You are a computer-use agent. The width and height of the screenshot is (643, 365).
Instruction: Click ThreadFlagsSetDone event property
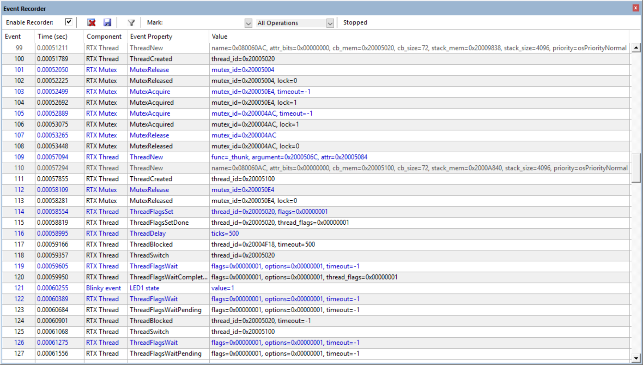click(159, 222)
